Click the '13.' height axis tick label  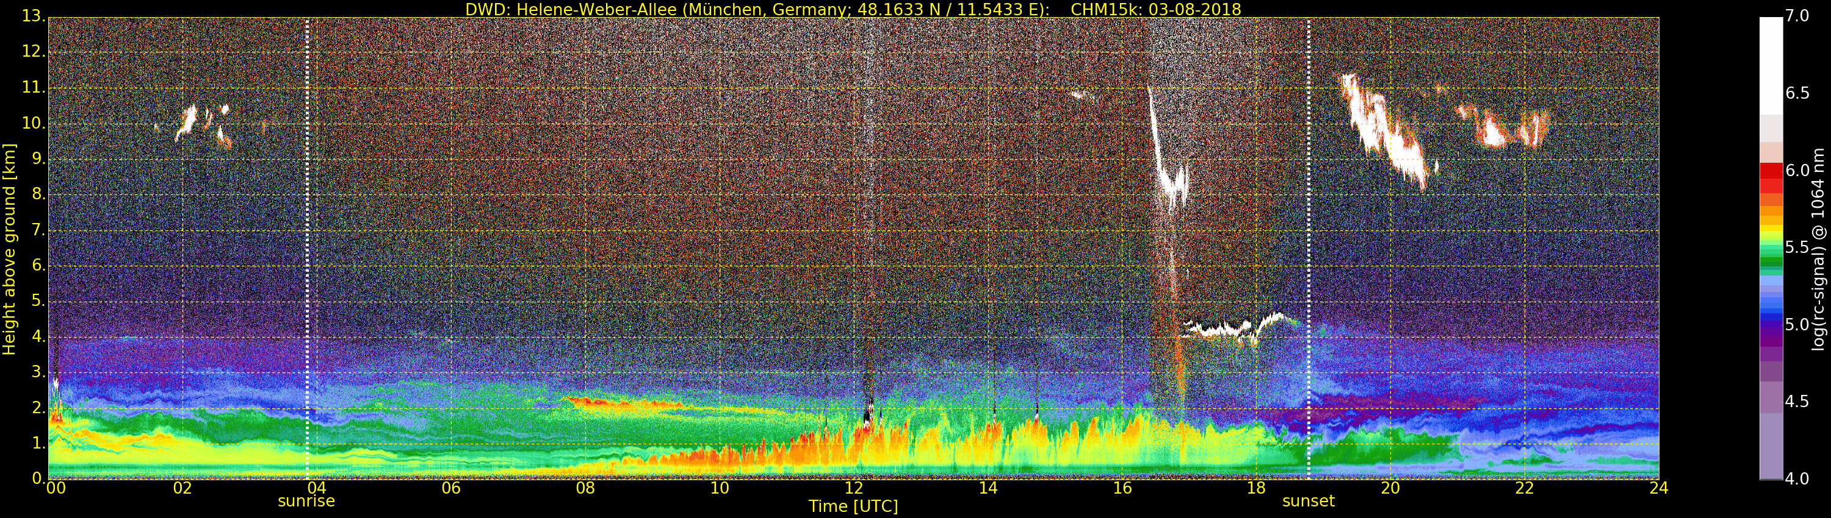tap(33, 16)
